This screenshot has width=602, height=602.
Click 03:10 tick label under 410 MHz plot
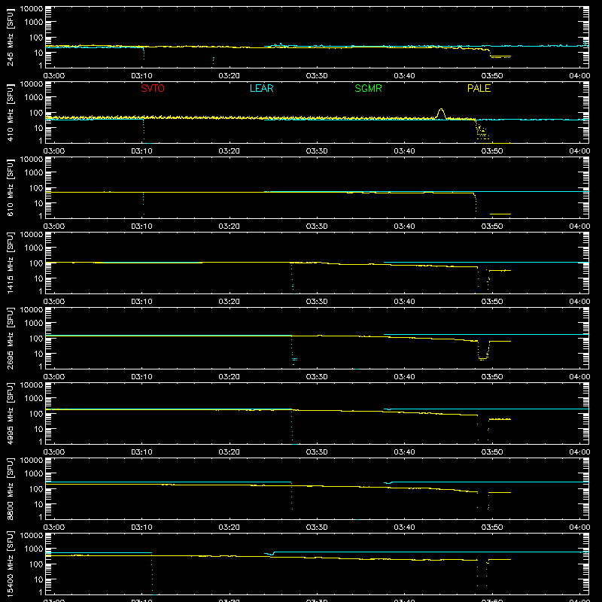coord(141,151)
